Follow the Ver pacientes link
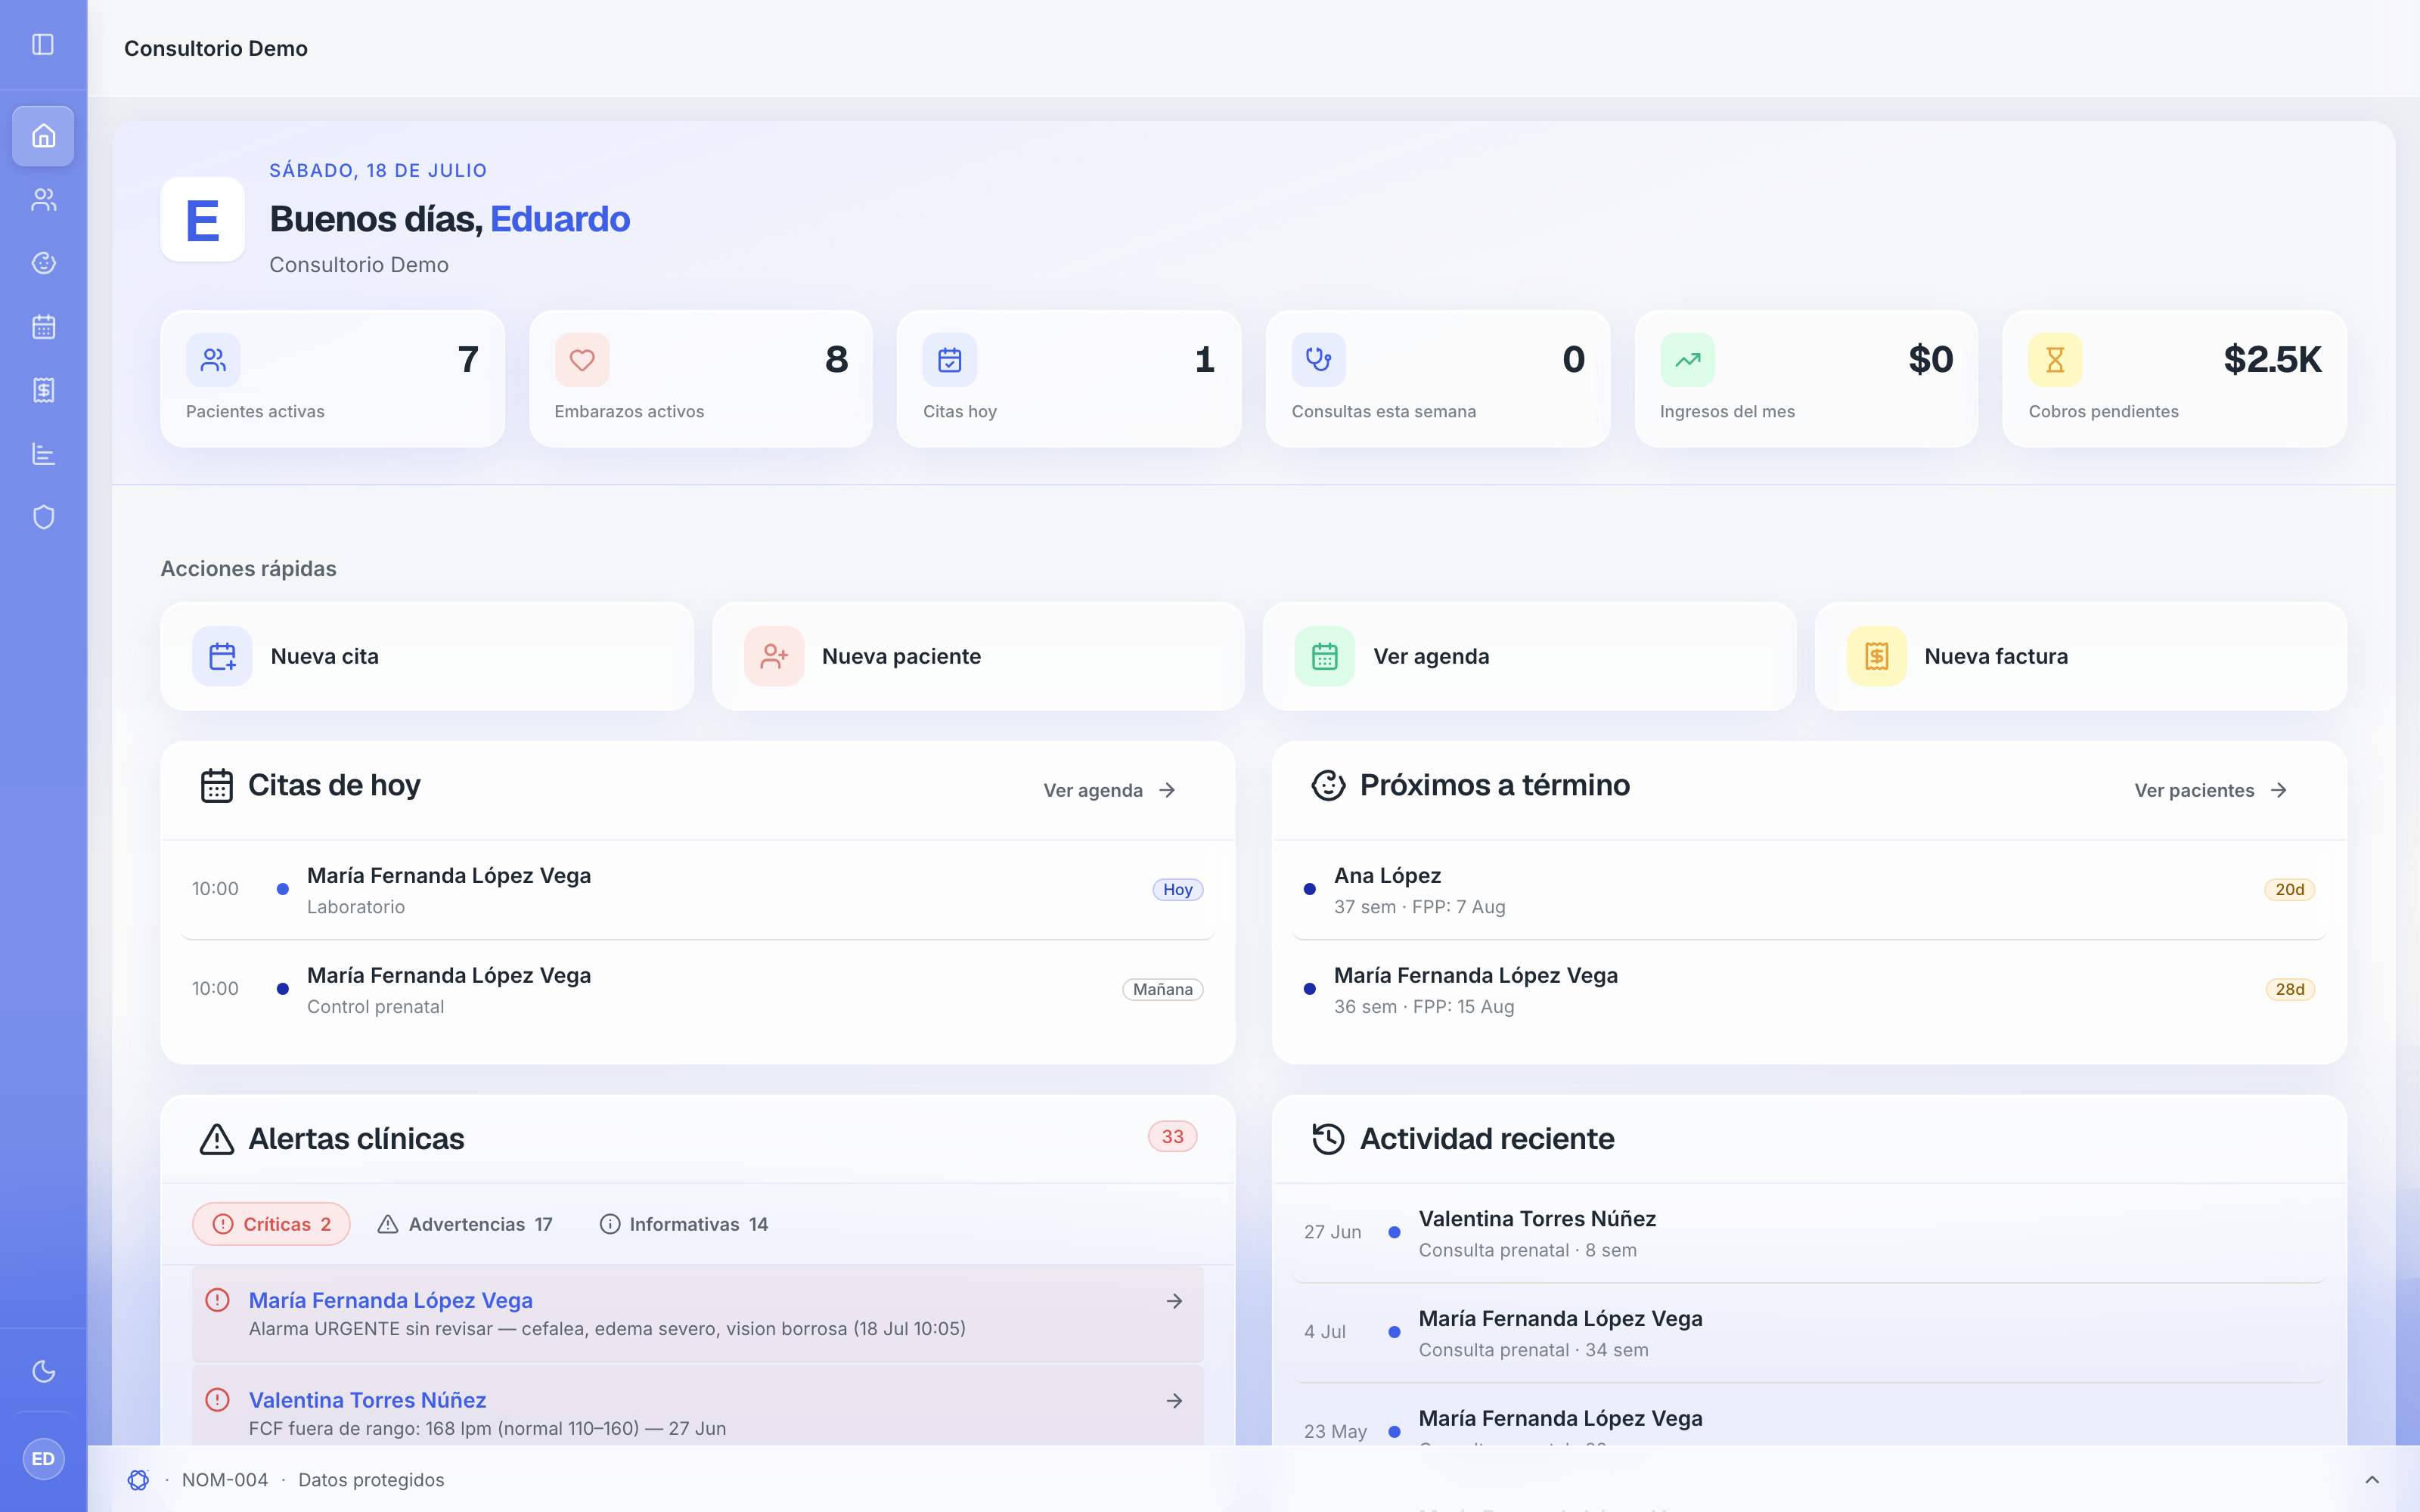This screenshot has height=1512, width=2420. (2210, 790)
